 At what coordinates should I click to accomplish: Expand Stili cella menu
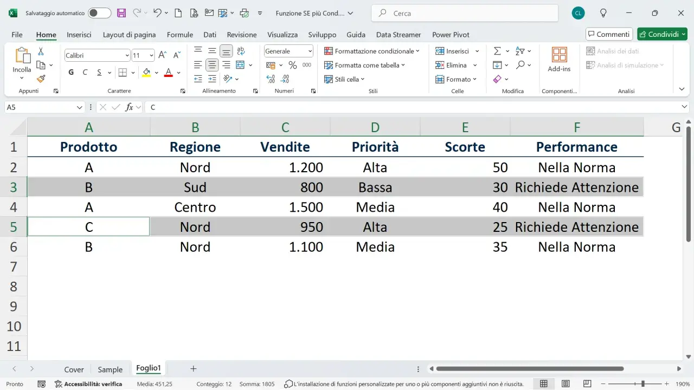coord(345,79)
